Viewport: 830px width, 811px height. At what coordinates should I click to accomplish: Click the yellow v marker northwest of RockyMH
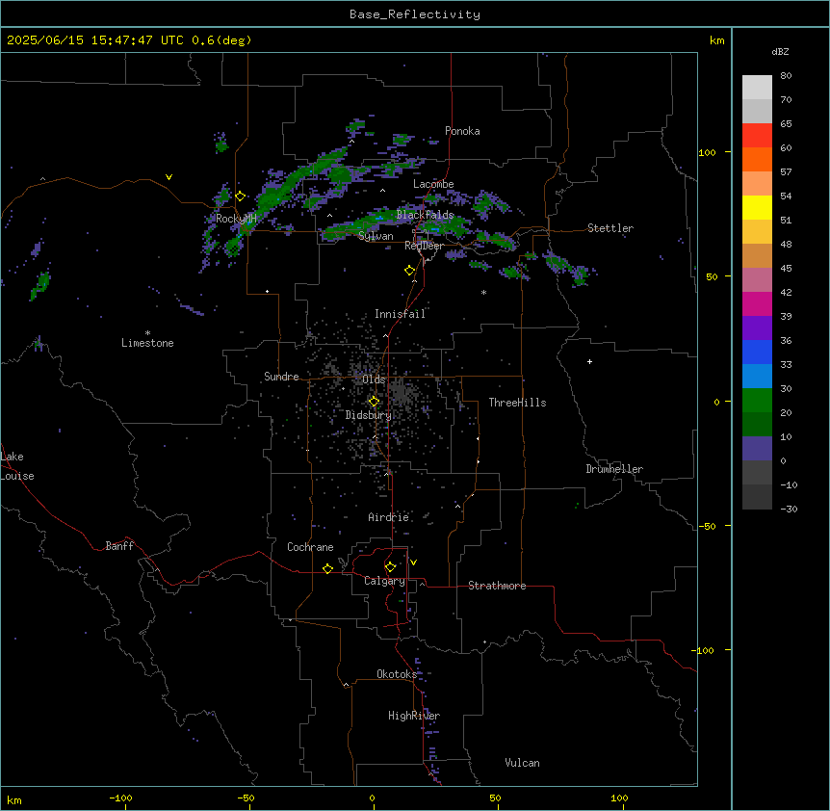coord(169,177)
